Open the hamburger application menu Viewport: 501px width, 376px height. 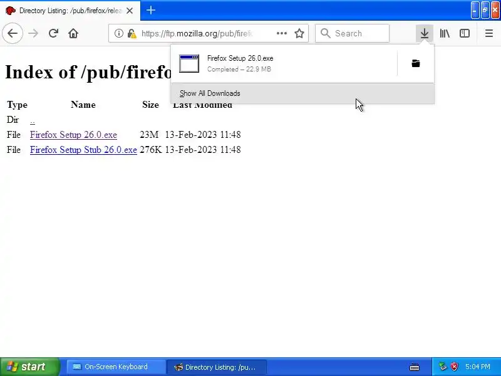coord(489,33)
